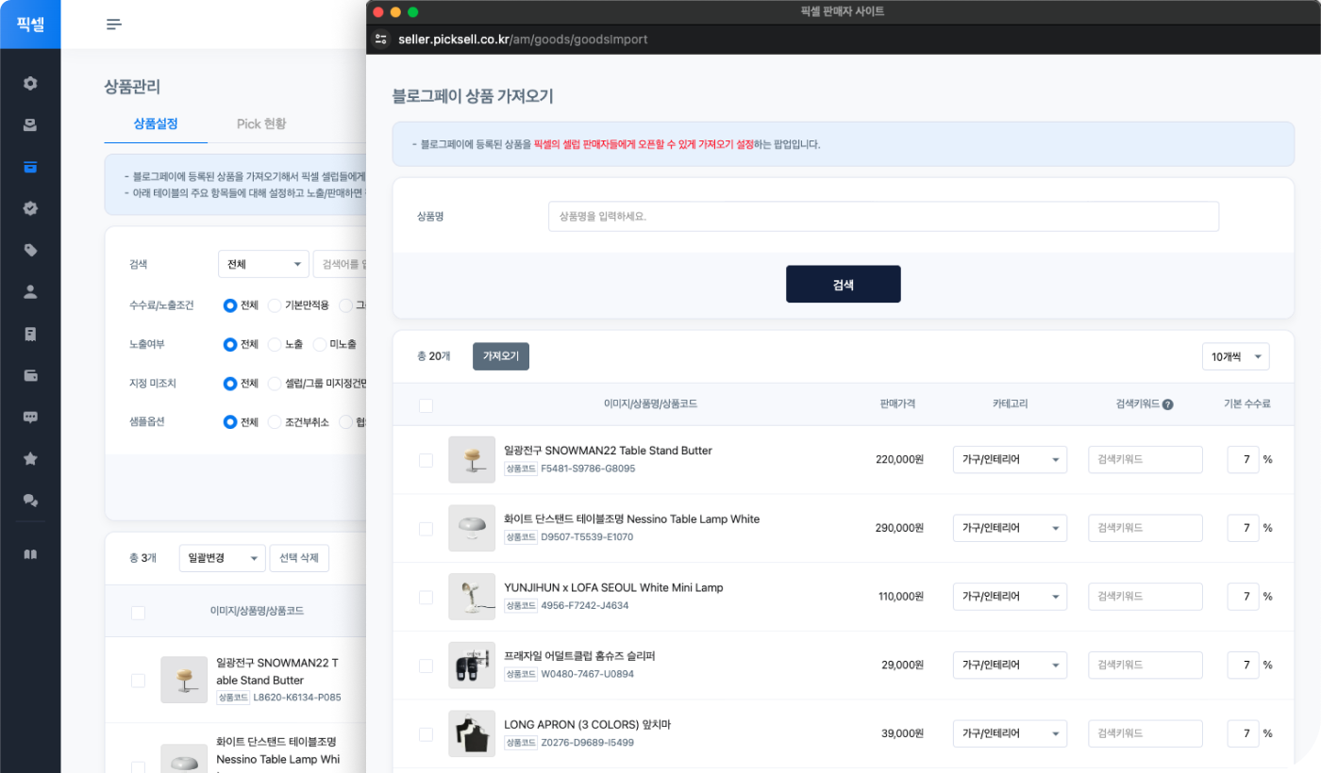Open the 전체 search-type dropdown in 검색 row

click(x=263, y=264)
